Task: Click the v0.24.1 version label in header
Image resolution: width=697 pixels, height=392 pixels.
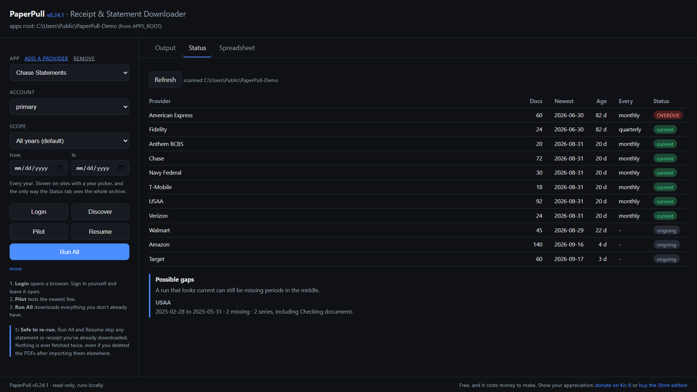Action: pyautogui.click(x=55, y=15)
